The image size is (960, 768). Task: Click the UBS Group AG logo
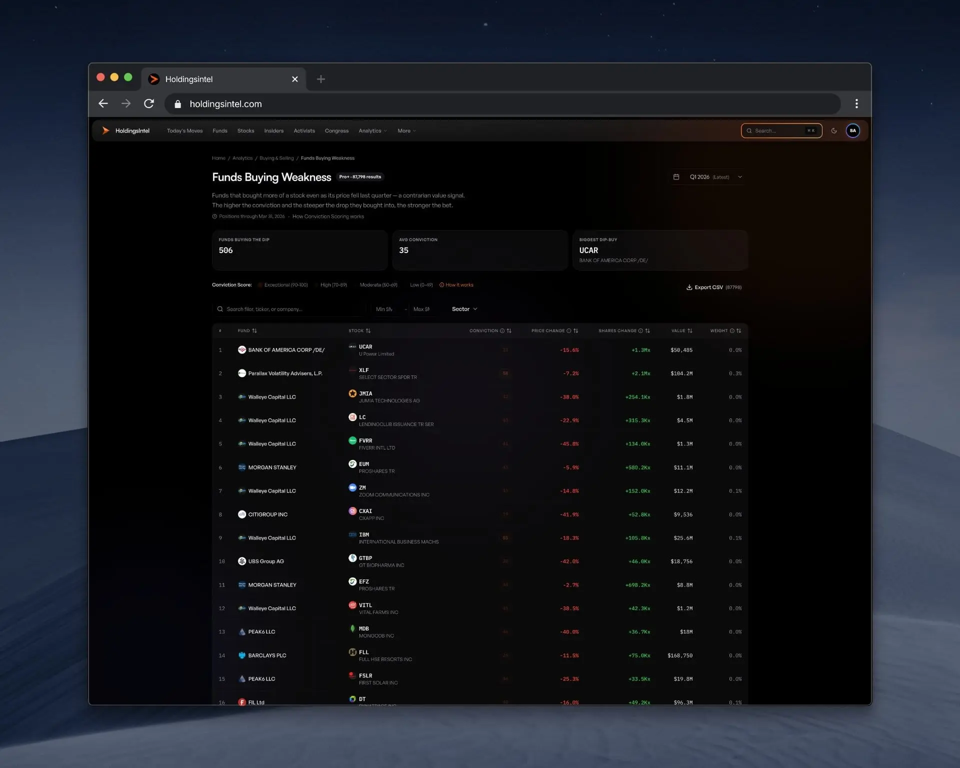click(x=242, y=561)
